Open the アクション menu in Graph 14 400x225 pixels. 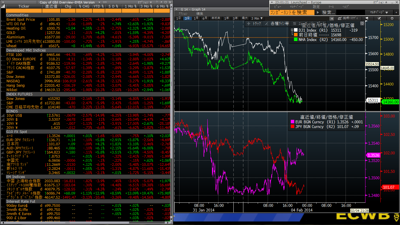[183, 14]
